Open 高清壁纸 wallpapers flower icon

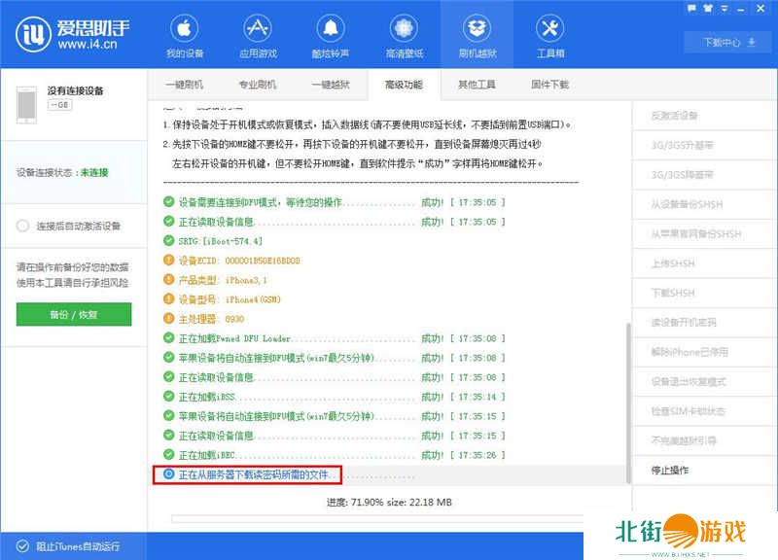(x=404, y=35)
